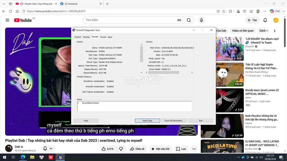Screen dimensions: 287x161
Task: Switch to the System tab in DirectX tool
Action: pos(78,37)
